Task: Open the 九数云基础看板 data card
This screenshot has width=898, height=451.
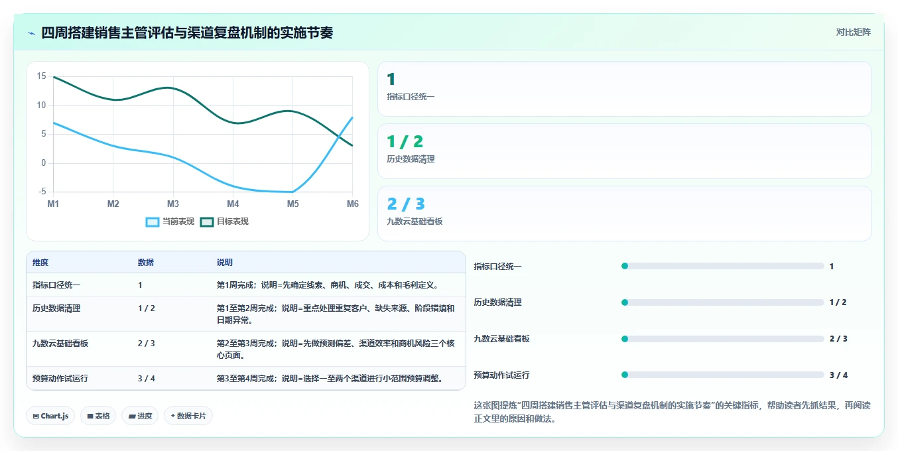Action: pos(624,214)
